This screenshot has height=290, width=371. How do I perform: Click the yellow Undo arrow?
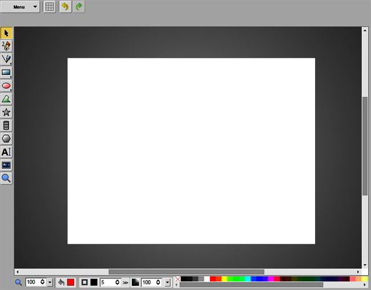pyautogui.click(x=66, y=7)
